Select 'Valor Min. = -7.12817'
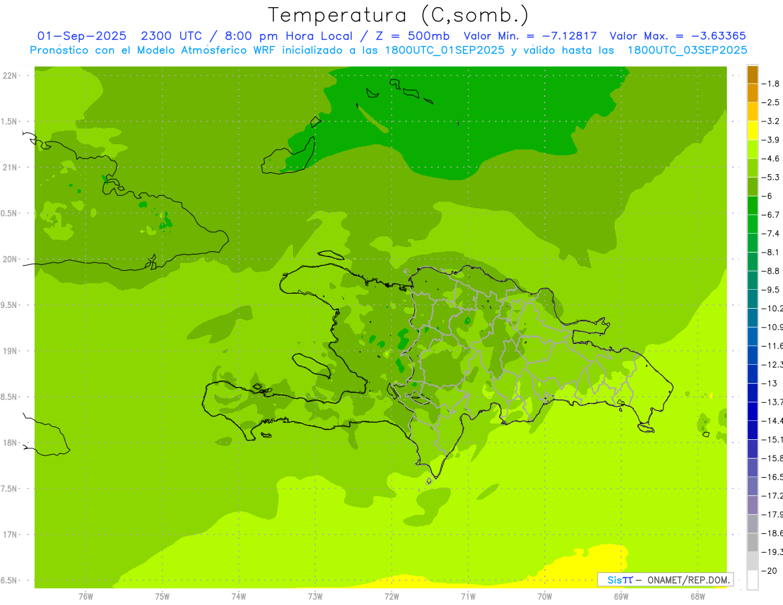 530,36
